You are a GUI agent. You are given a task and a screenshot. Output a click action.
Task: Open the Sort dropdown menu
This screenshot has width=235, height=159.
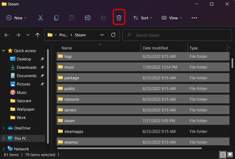pos(143,18)
